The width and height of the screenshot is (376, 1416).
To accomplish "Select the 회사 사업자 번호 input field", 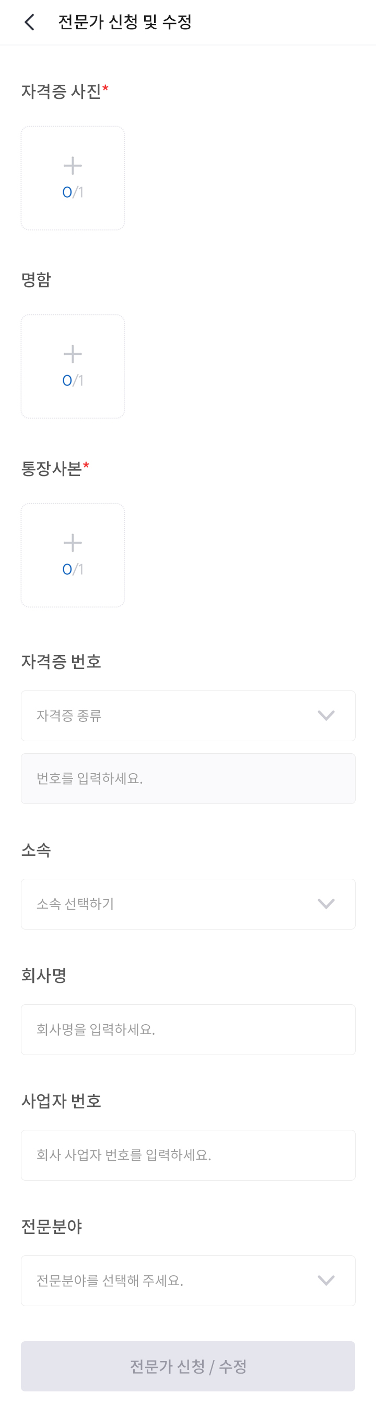I will (187, 1155).
